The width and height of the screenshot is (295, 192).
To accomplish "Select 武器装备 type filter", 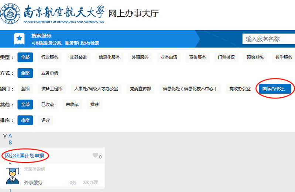I will [x=79, y=57].
